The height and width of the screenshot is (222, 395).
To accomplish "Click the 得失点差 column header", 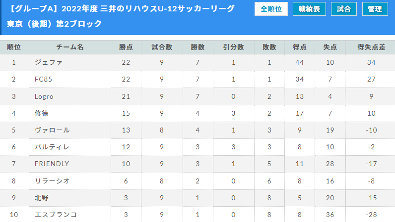I will pos(371,47).
